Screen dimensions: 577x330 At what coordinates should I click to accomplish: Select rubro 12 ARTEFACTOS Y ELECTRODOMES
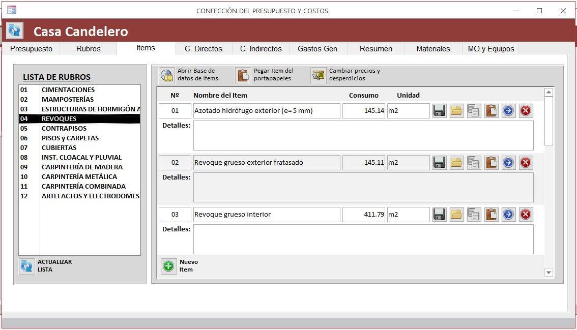tap(79, 196)
